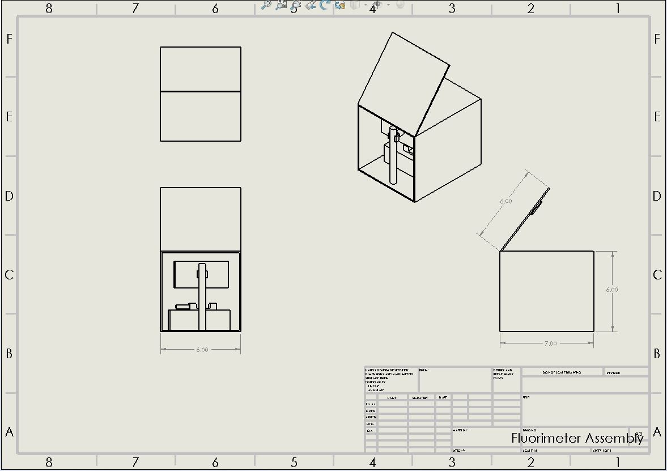Expand the Hide/Show Items dropdown arrow
The width and height of the screenshot is (667, 471).
(388, 5)
